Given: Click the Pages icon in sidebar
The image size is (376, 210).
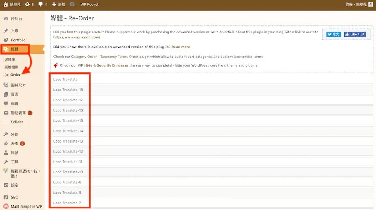Looking at the screenshot, I should (x=6, y=95).
